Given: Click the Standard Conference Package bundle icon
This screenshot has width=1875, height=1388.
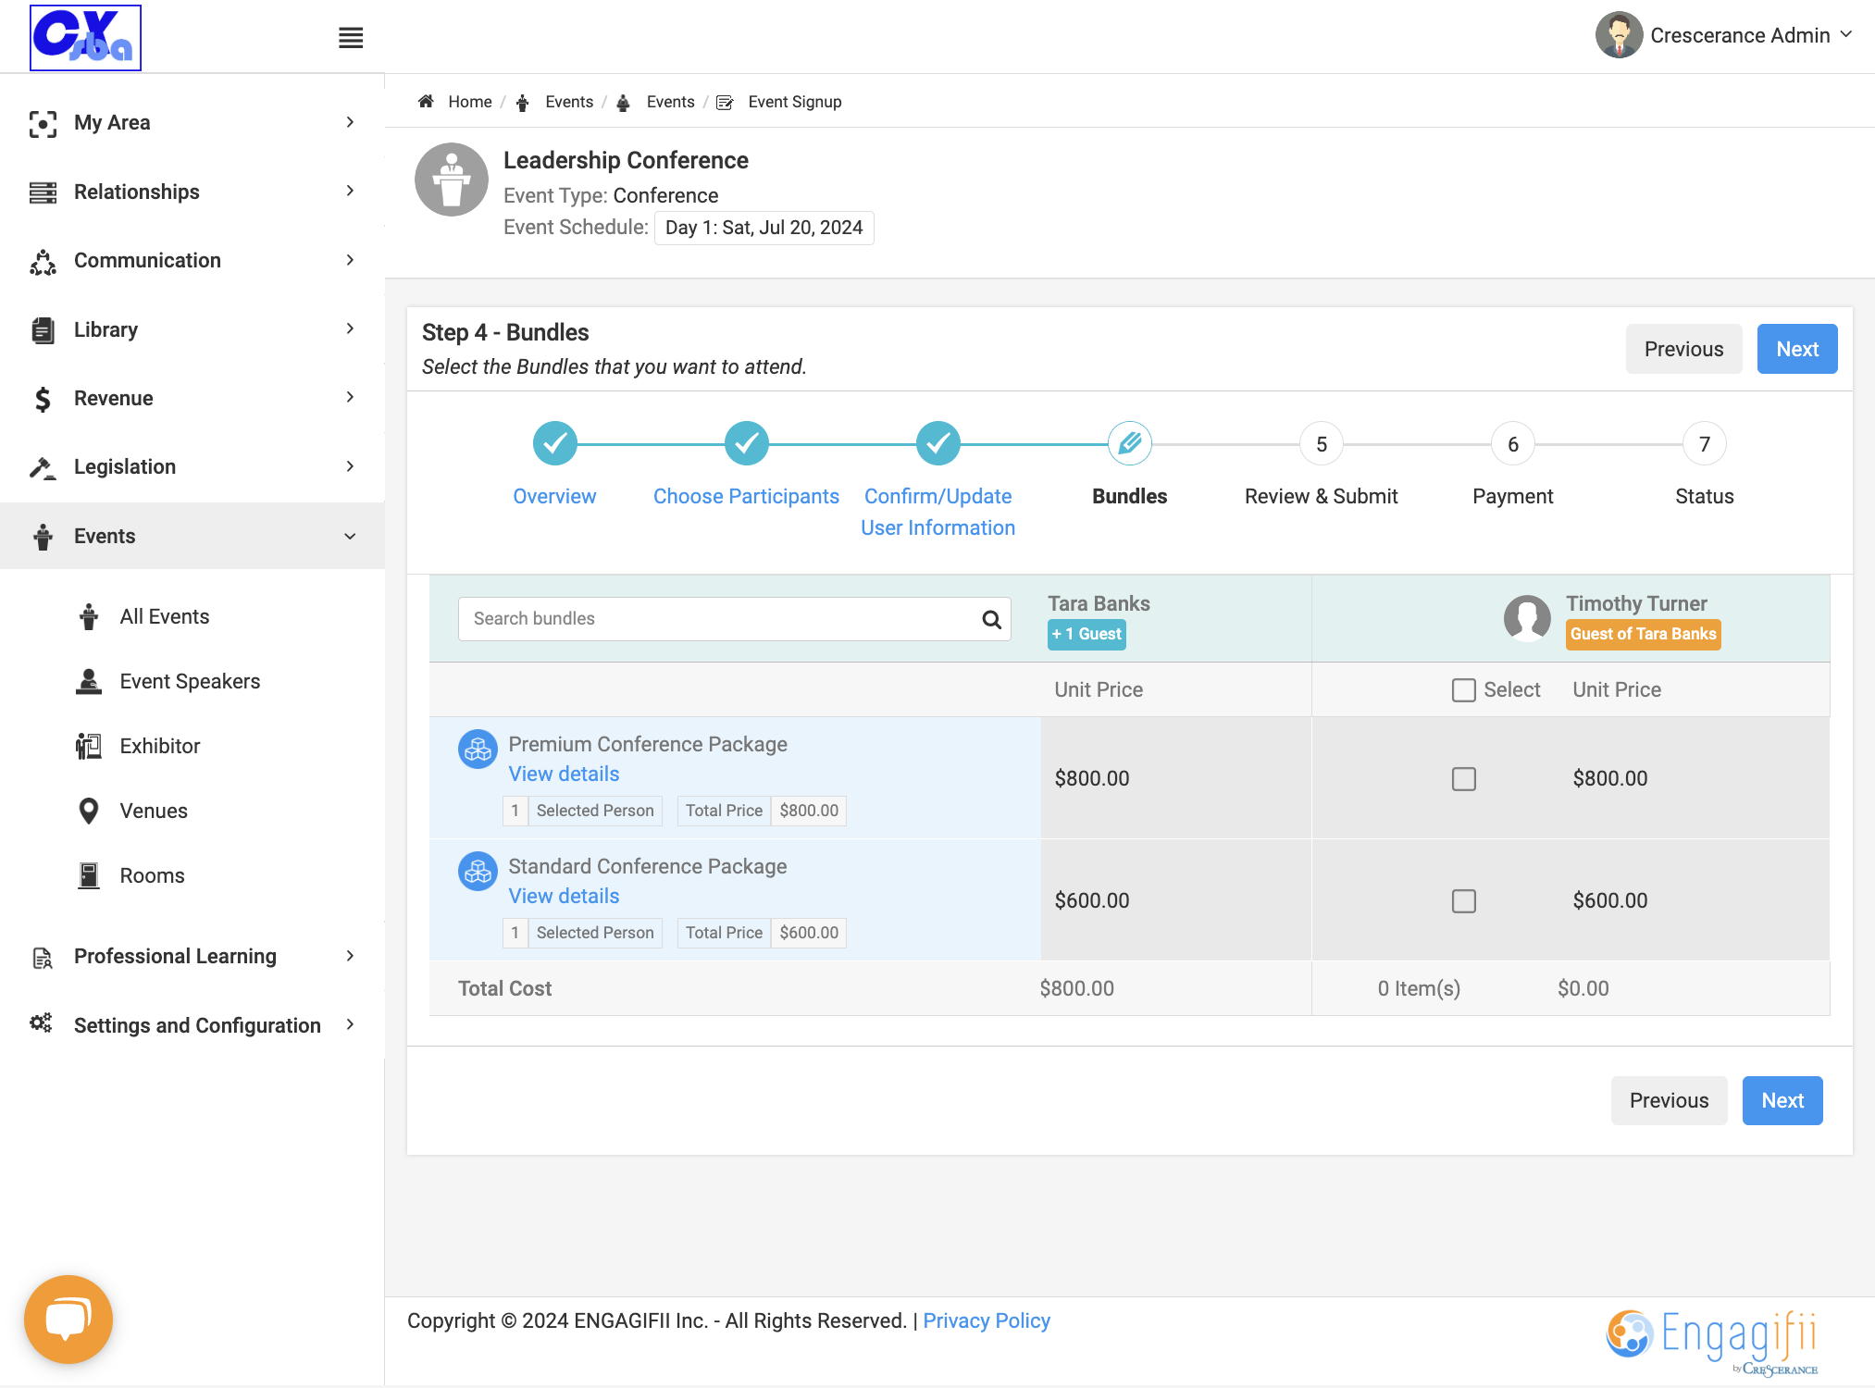Looking at the screenshot, I should 478,872.
